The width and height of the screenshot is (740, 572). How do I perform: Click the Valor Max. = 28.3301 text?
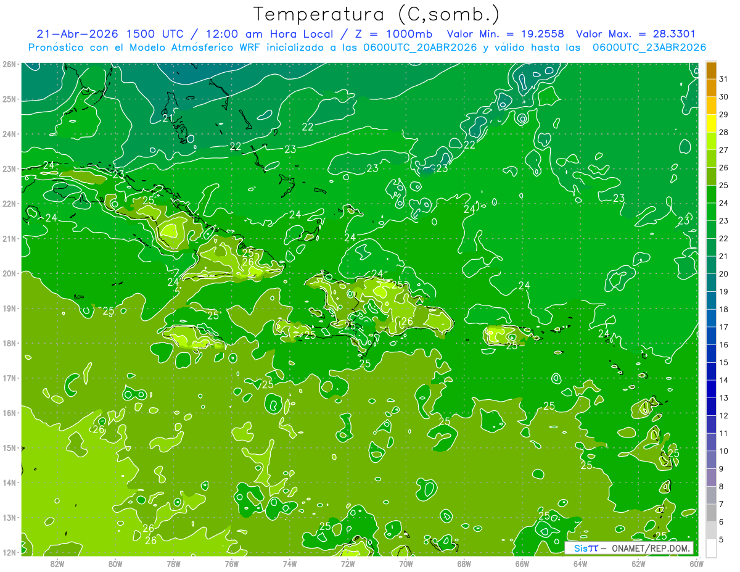tap(636, 34)
